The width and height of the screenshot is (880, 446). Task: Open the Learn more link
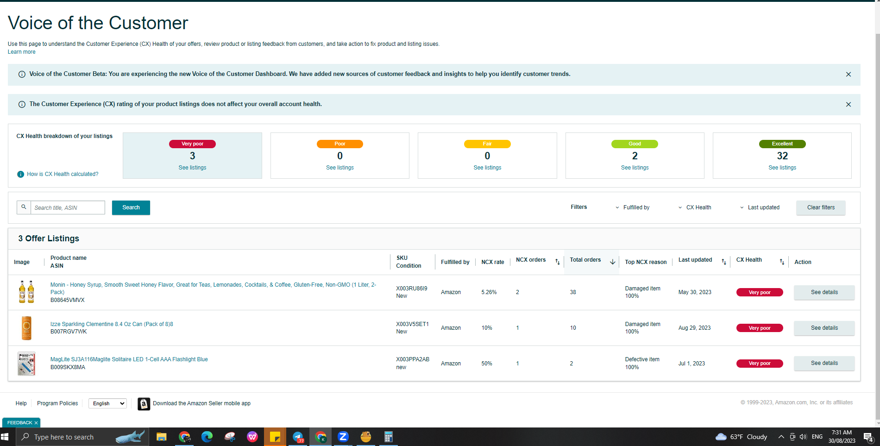point(21,52)
